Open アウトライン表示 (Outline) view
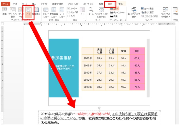The width and height of the screenshot is (179, 125). click(13, 13)
